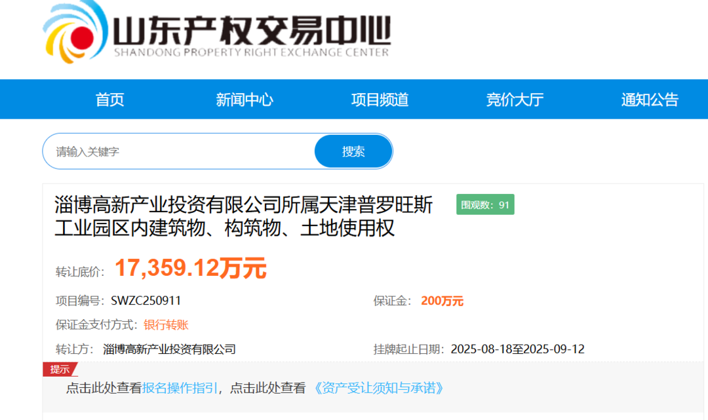Click the 山东产权交易中心 site title text
The height and width of the screenshot is (420, 708).
[252, 30]
